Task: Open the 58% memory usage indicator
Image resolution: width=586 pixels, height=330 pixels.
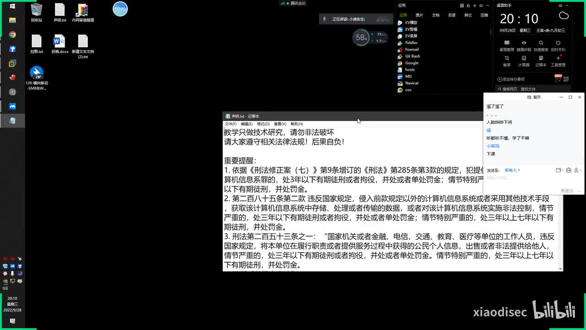Action: [361, 38]
